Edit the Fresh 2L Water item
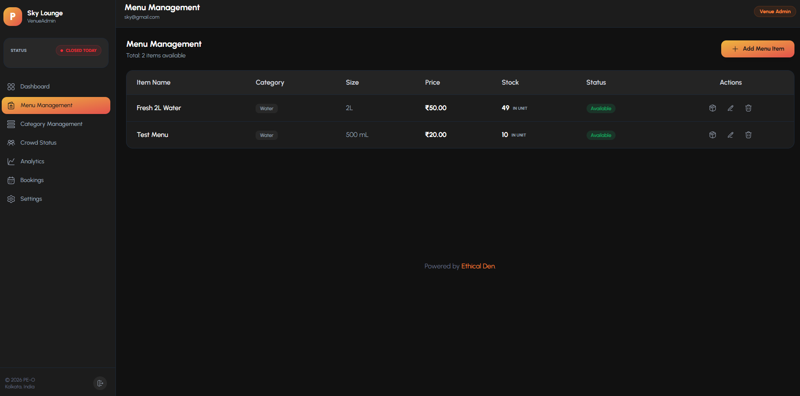800x396 pixels. coord(731,108)
